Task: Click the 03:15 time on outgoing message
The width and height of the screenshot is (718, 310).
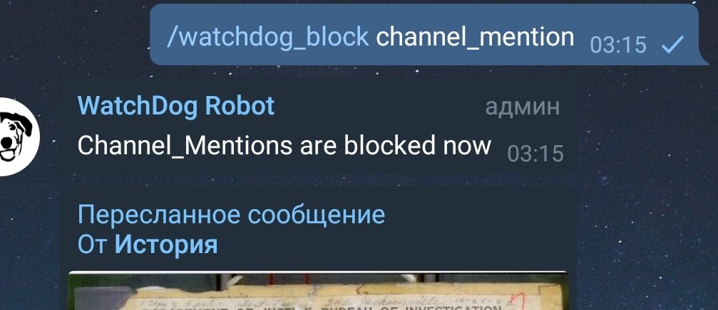Action: [618, 45]
